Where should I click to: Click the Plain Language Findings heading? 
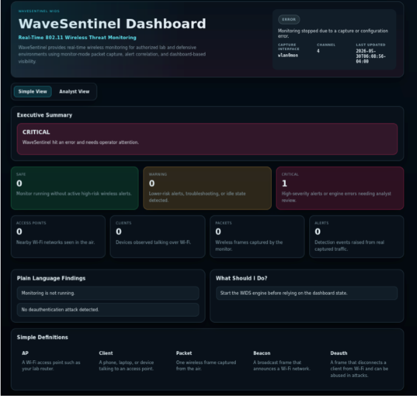tap(51, 278)
